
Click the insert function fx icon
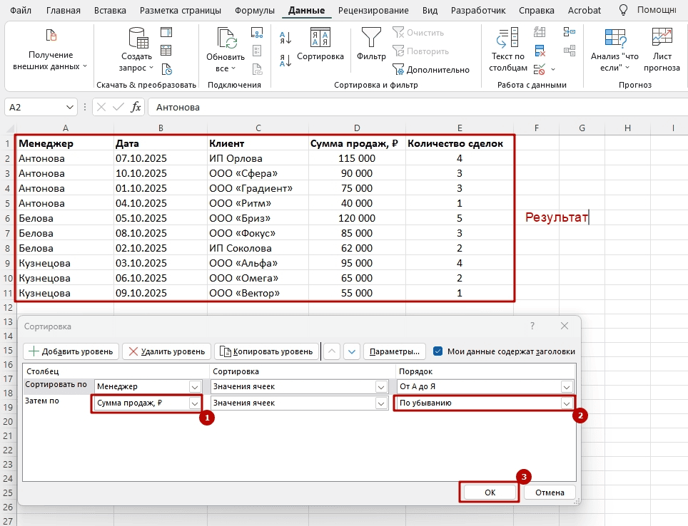coord(136,107)
